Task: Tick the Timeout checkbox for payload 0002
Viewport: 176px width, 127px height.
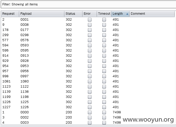Action: point(104,117)
